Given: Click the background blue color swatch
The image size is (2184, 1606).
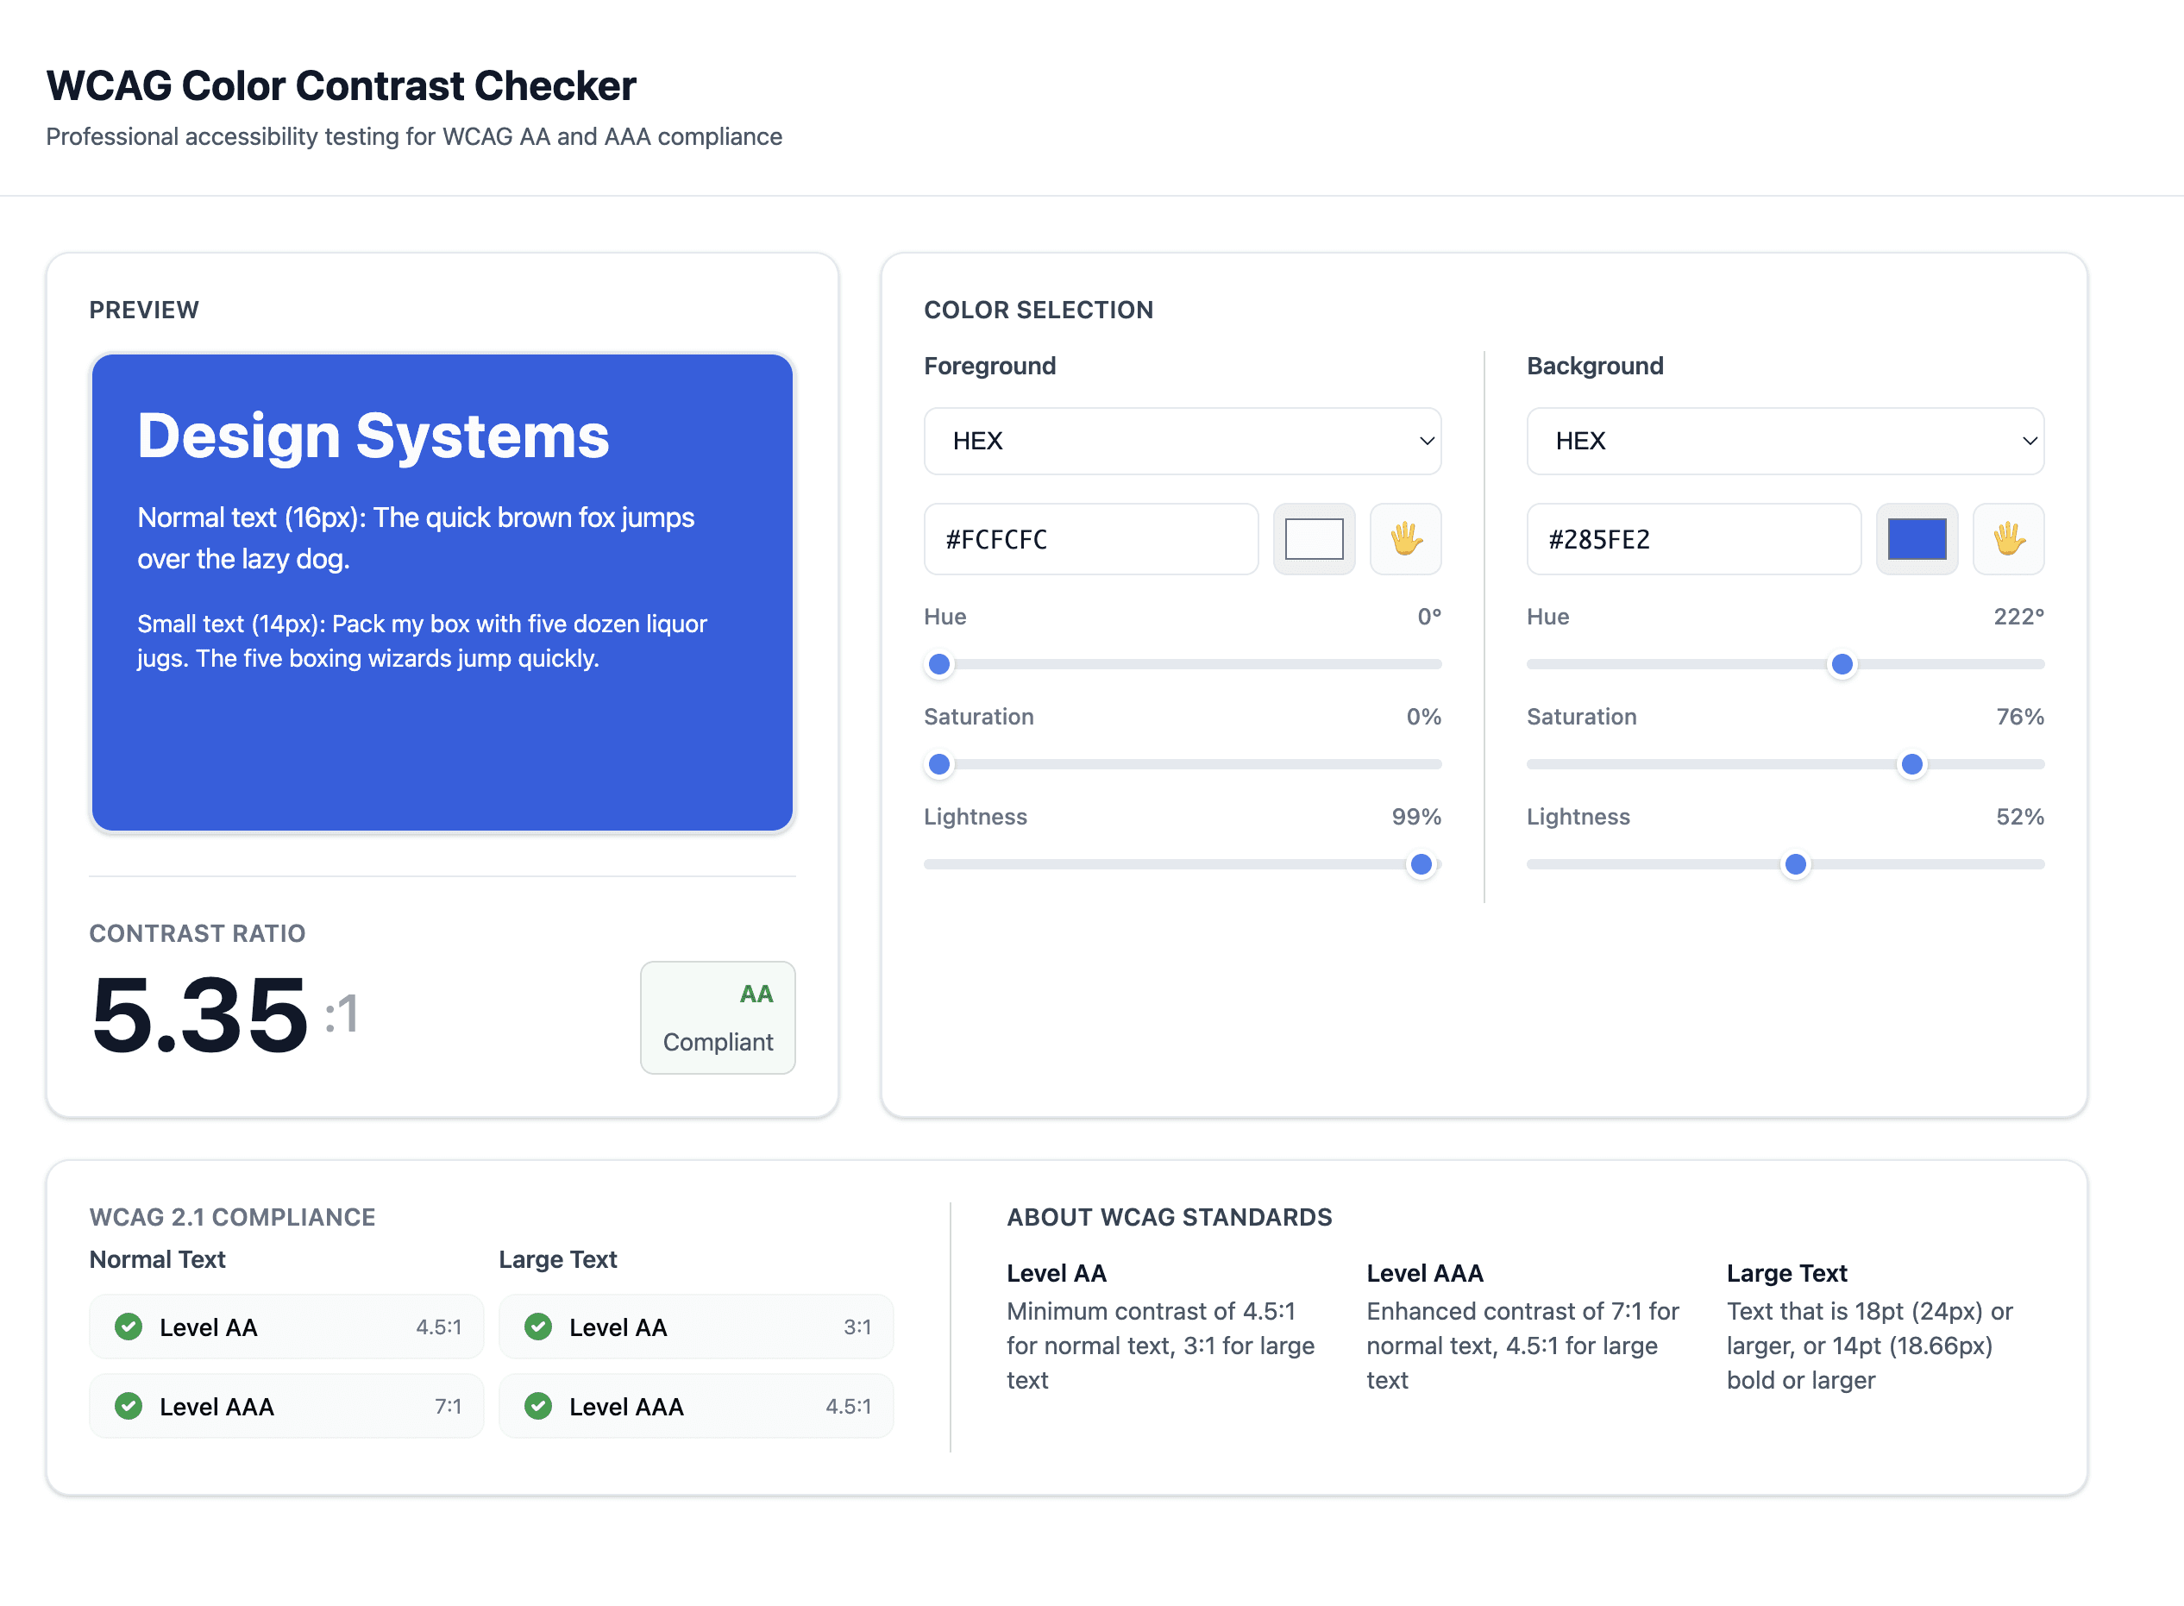Looking at the screenshot, I should tap(1916, 538).
